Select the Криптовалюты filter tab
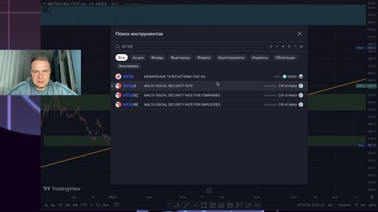Image resolution: width=378 pixels, height=212 pixels. [x=231, y=58]
